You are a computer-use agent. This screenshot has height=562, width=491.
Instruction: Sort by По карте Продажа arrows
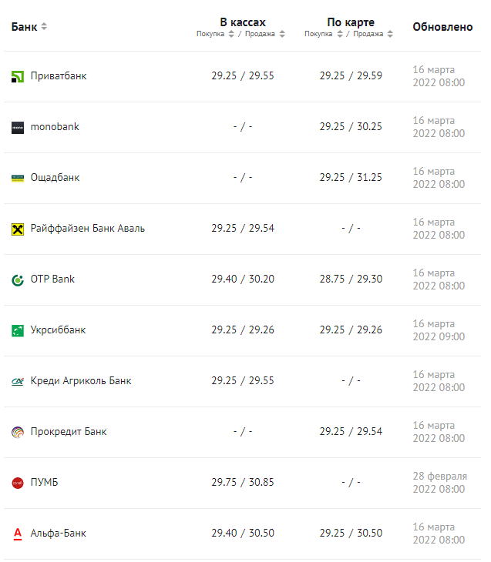(x=391, y=34)
